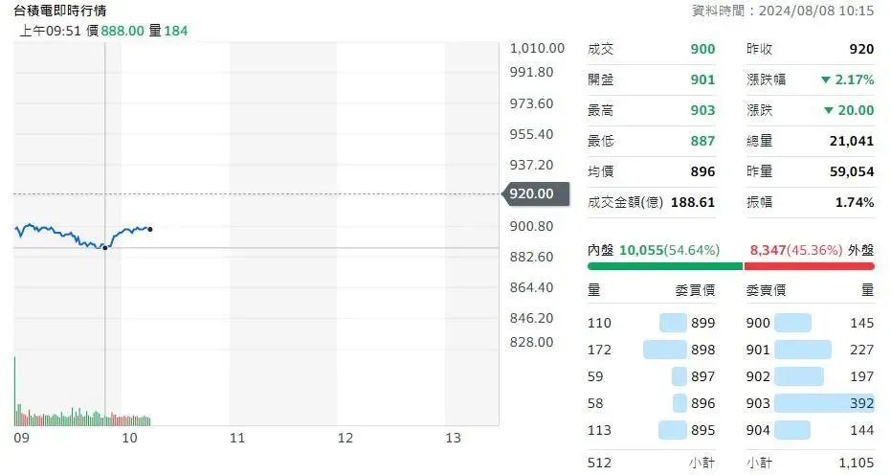
Task: Click the 最高 value 903
Action: click(x=702, y=110)
